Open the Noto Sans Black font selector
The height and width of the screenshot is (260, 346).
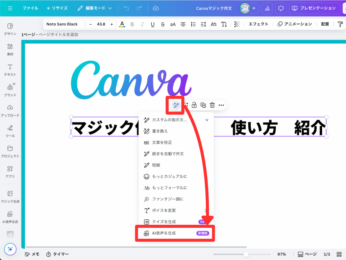(x=64, y=24)
